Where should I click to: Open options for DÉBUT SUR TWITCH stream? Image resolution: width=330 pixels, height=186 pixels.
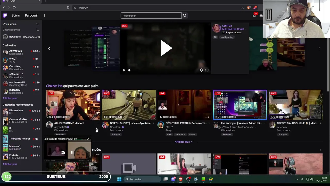pos(209,123)
